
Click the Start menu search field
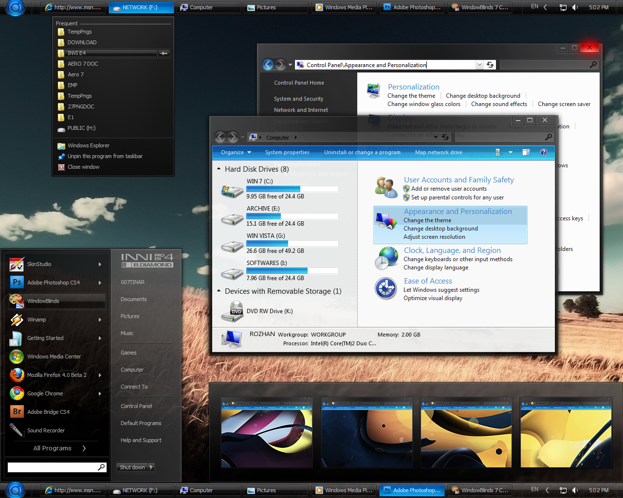(56, 467)
